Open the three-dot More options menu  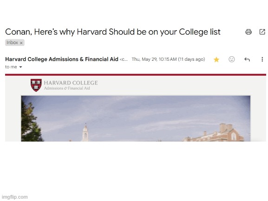point(262,59)
